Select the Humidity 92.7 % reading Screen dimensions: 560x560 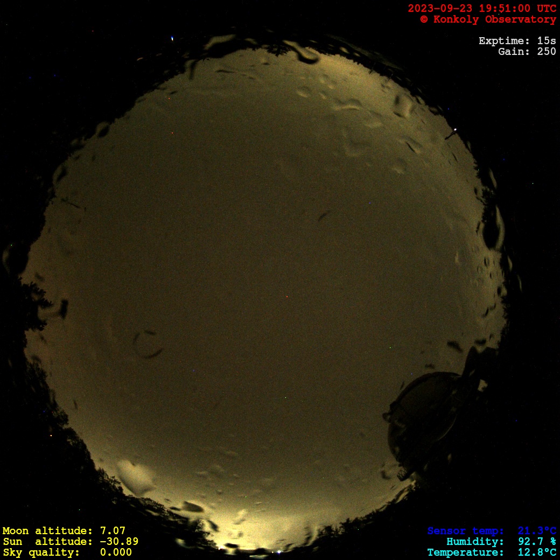pyautogui.click(x=530, y=542)
